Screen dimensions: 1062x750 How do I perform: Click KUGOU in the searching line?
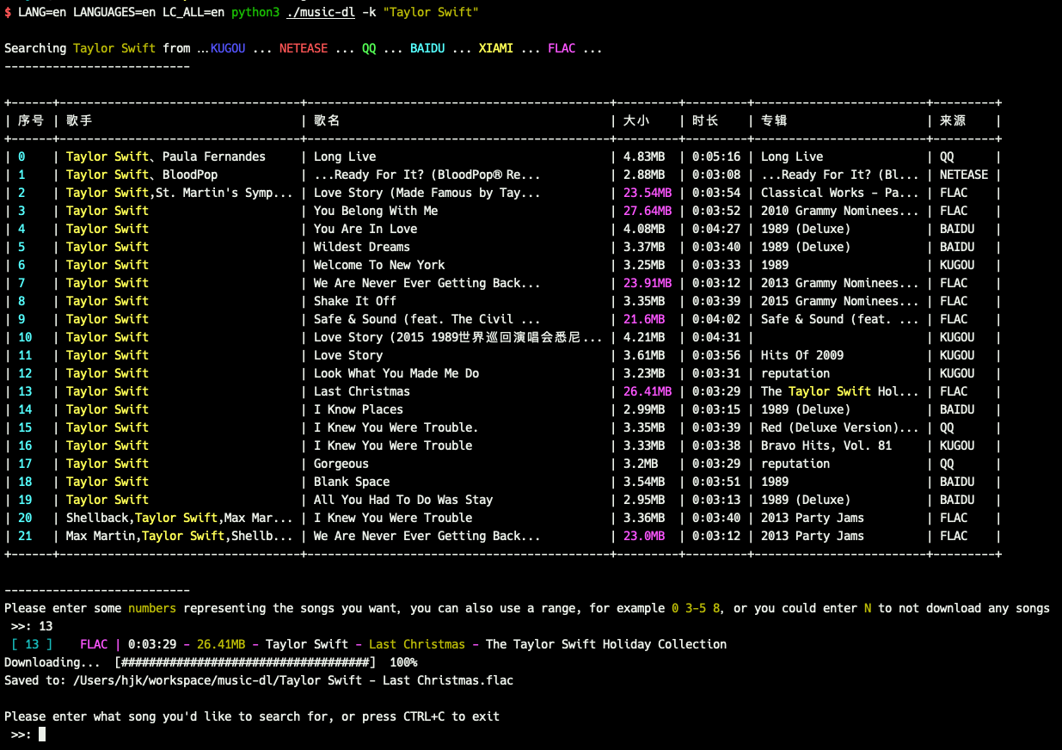pyautogui.click(x=228, y=48)
